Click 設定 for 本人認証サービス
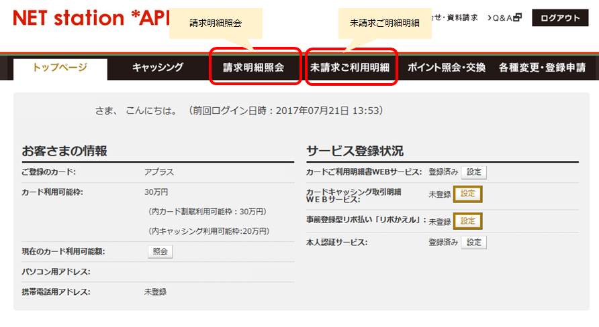Viewport: 599px width, 327px height. point(474,243)
